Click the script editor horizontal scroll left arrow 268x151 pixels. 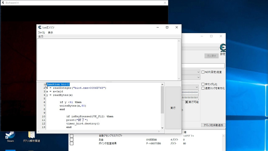point(39,131)
